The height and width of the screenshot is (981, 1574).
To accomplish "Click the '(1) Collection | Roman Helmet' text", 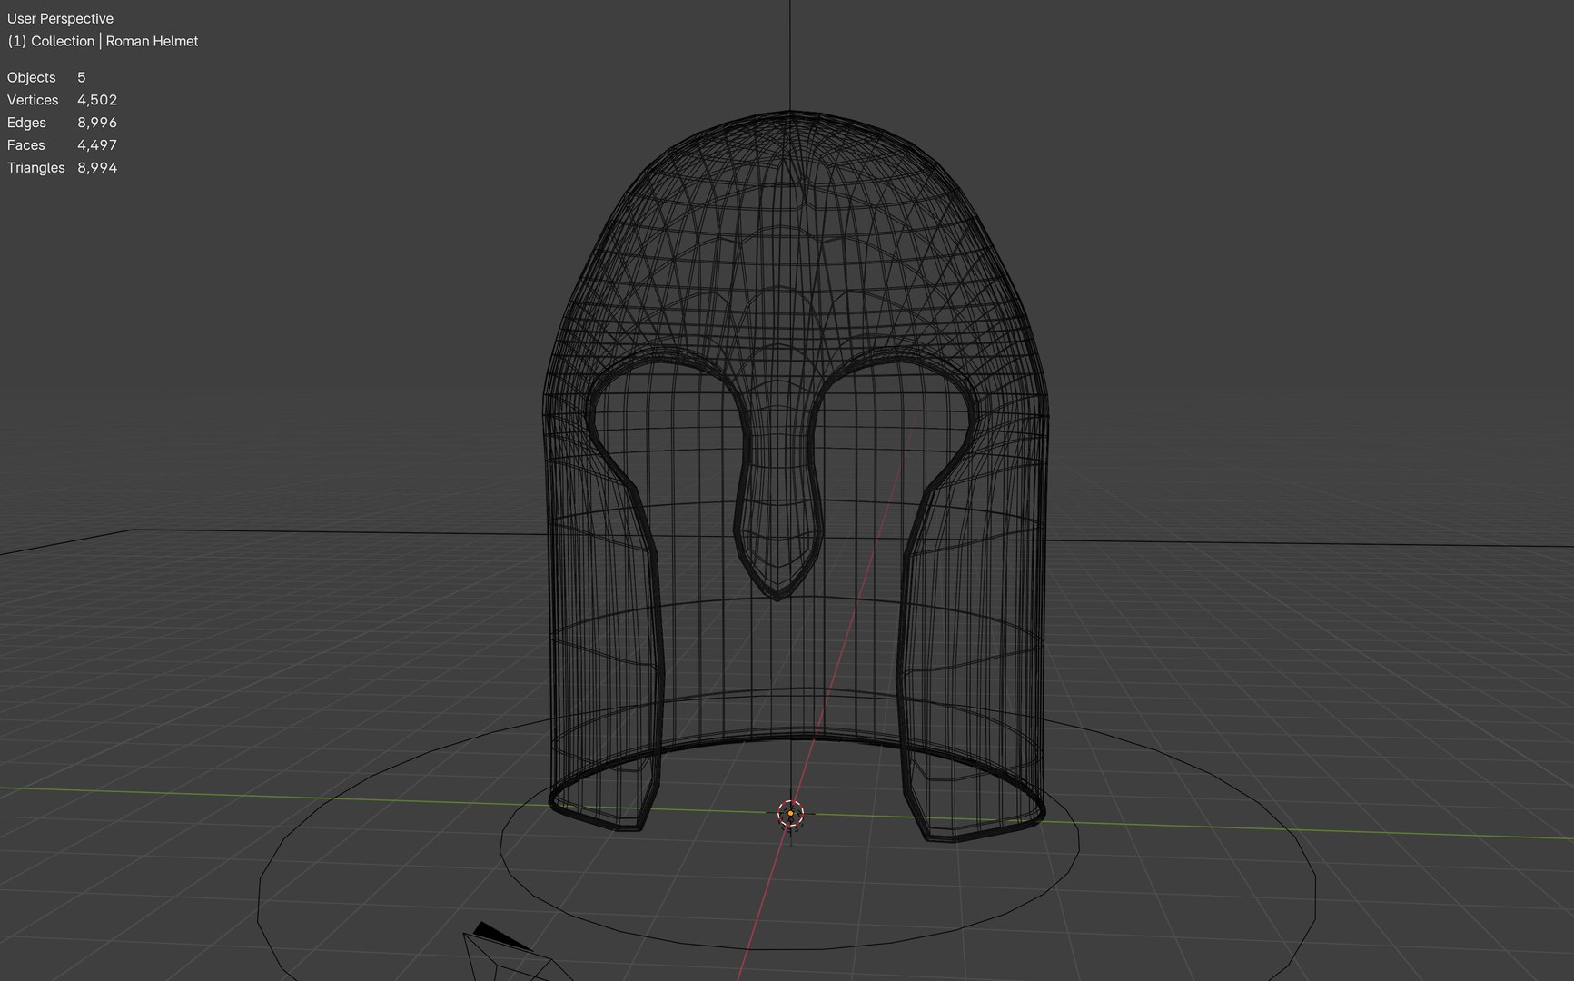I will [103, 41].
